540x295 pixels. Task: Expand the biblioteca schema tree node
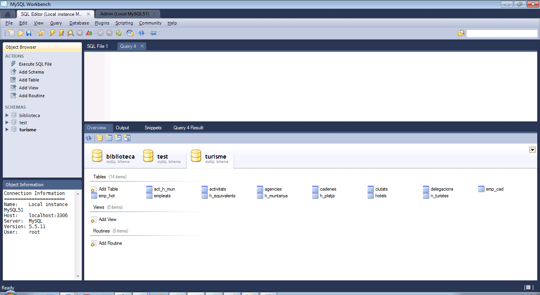pos(7,115)
